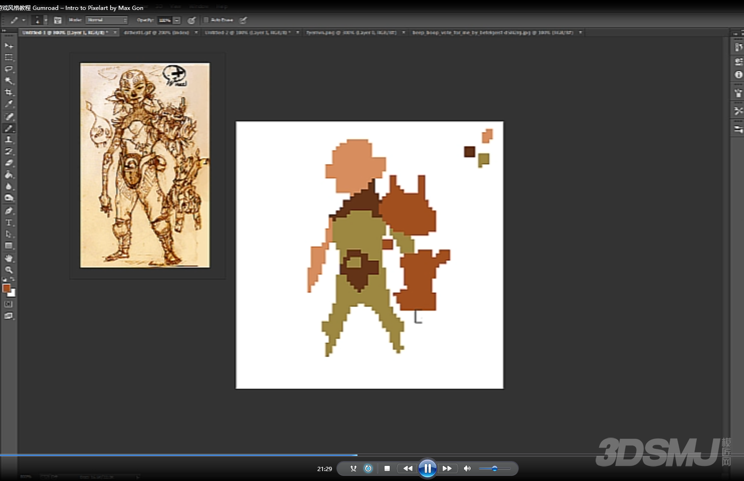Select the Path Selection tool

(9, 234)
